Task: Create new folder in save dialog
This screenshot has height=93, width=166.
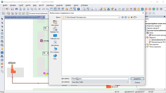Action: point(129,17)
